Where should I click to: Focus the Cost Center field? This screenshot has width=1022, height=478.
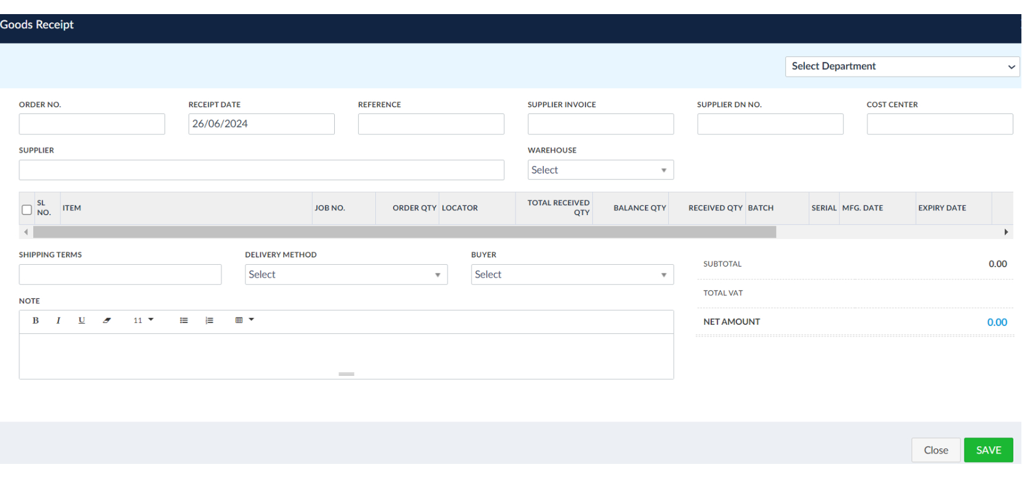click(x=939, y=124)
